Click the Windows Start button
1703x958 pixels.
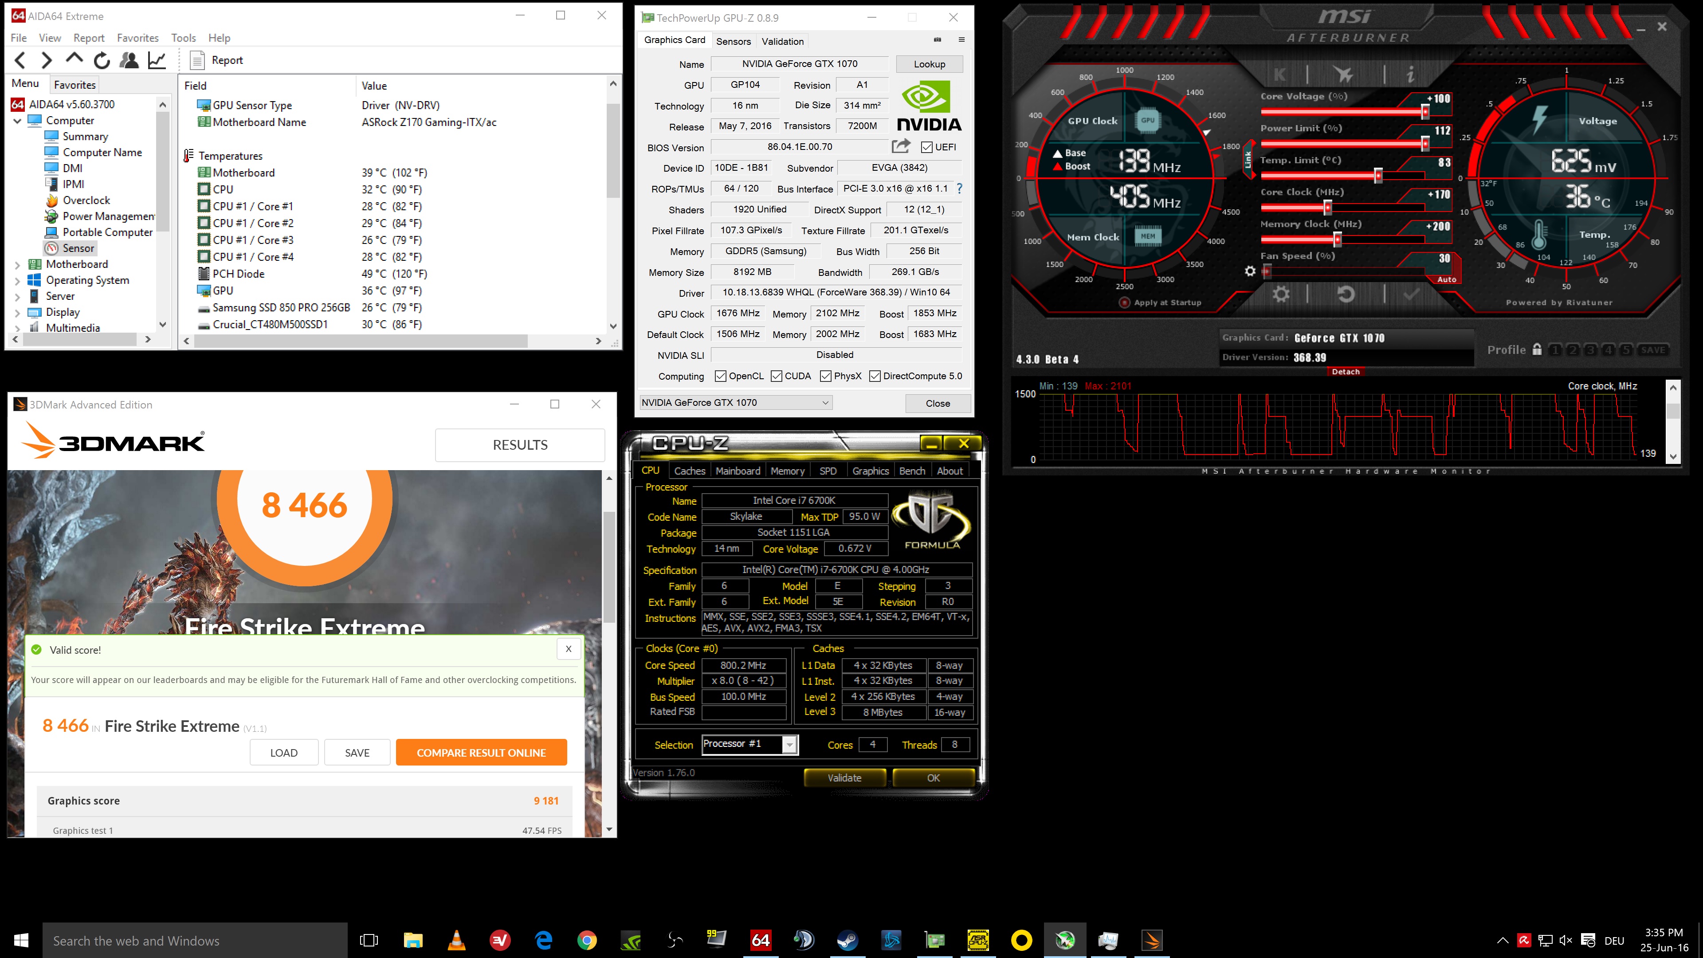tap(21, 940)
